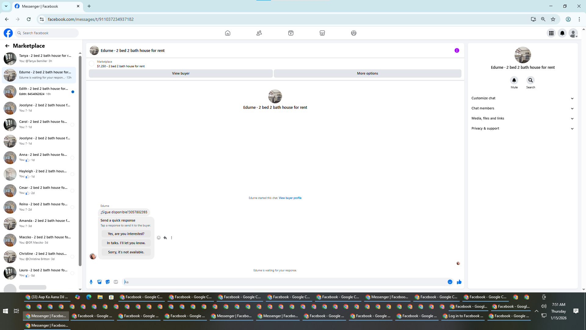
Task: Open the sticker picker icon
Action: (x=107, y=282)
